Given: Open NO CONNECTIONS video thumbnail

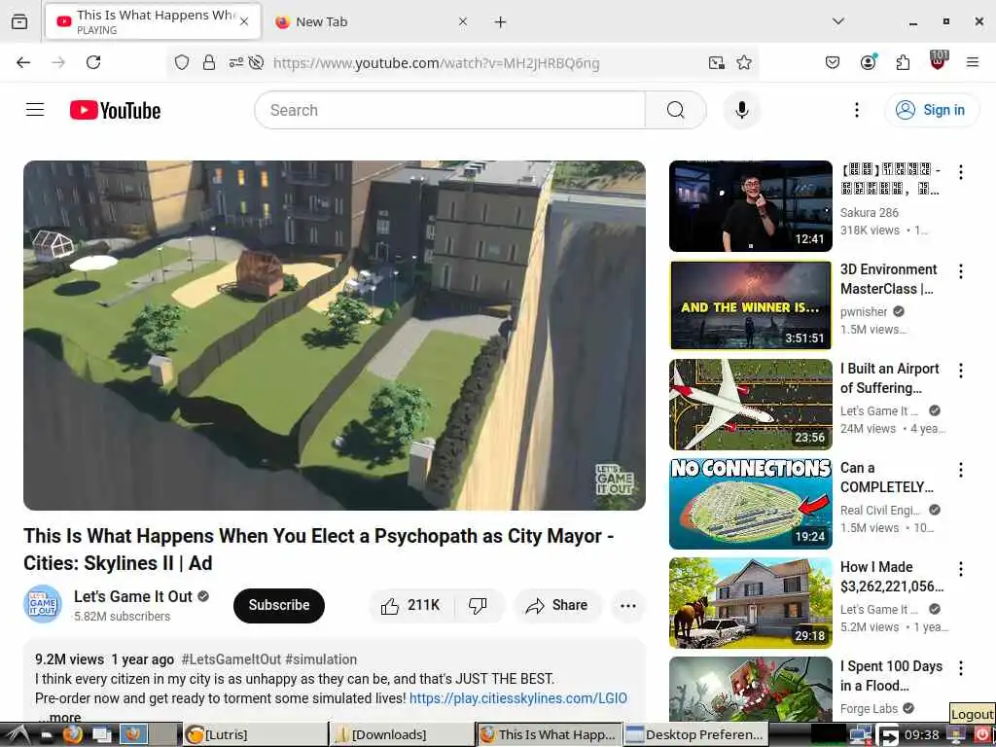Looking at the screenshot, I should [750, 503].
